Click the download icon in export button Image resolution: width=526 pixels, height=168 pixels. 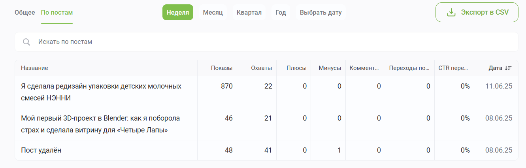click(x=451, y=12)
